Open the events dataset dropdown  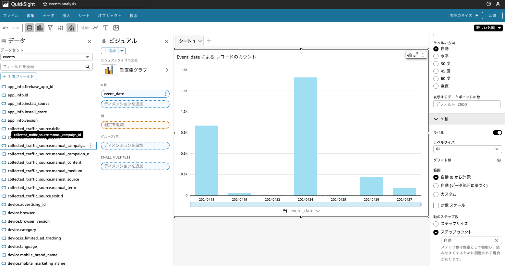tap(46, 57)
